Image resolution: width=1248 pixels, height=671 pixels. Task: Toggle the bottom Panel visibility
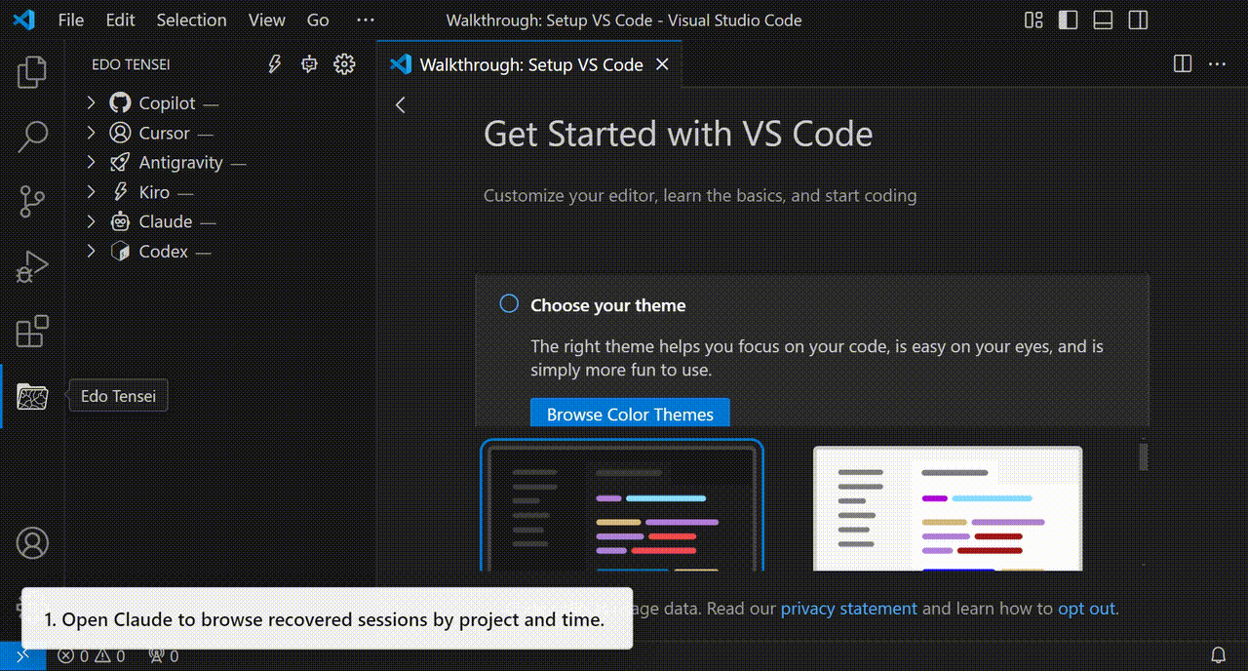1103,20
